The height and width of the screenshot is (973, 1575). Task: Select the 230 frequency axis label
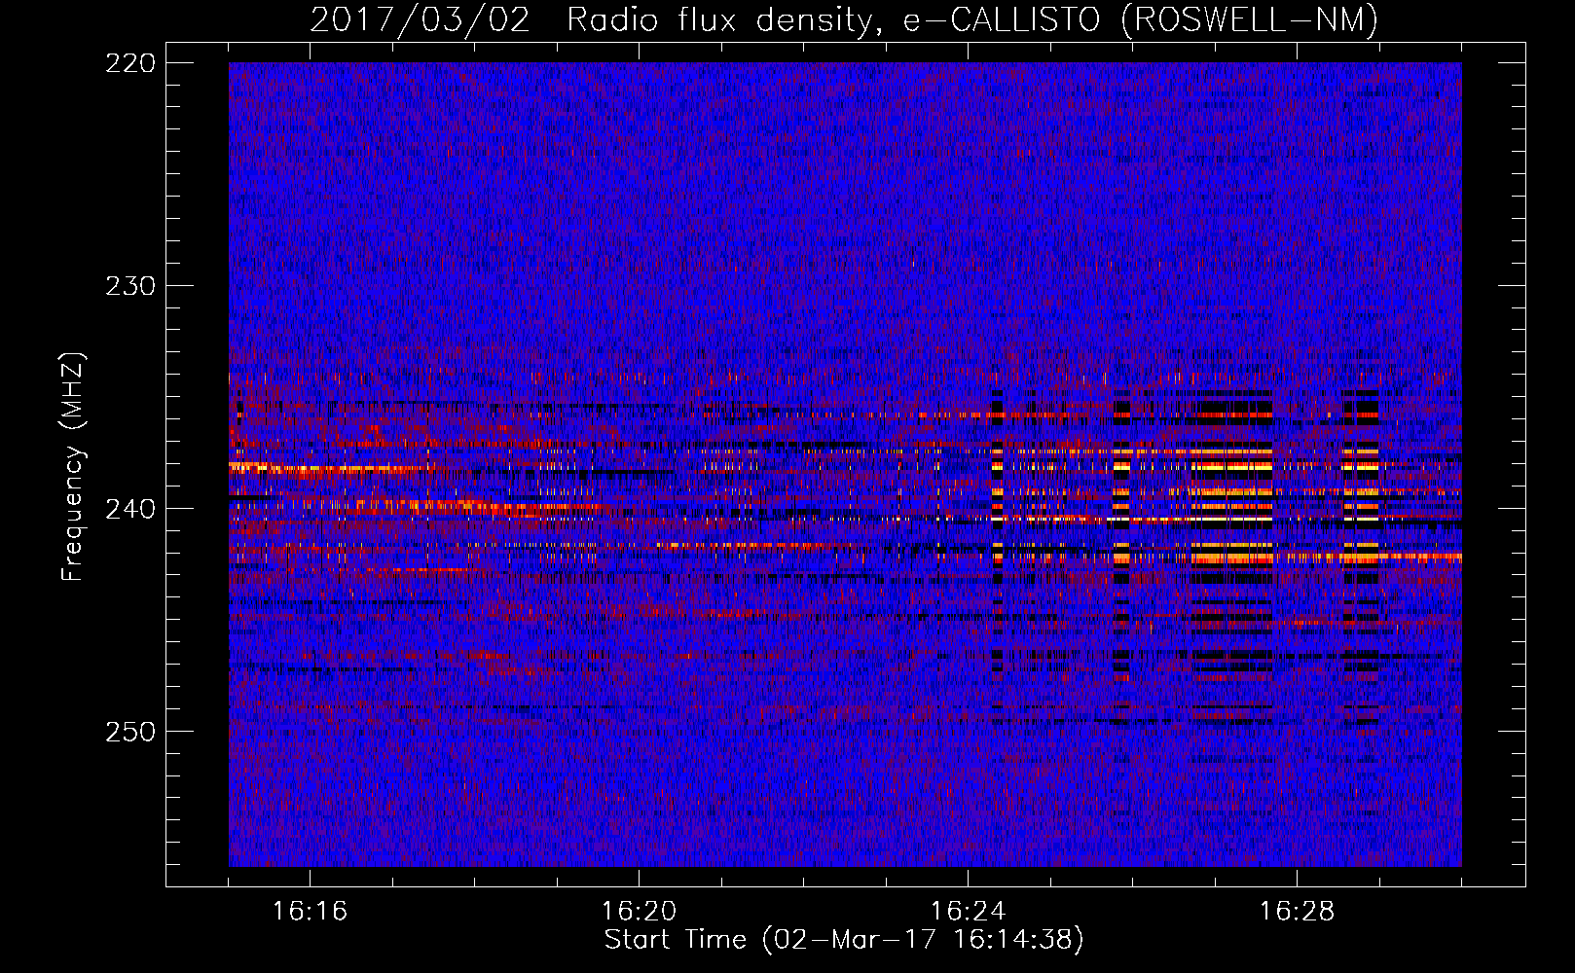click(129, 286)
